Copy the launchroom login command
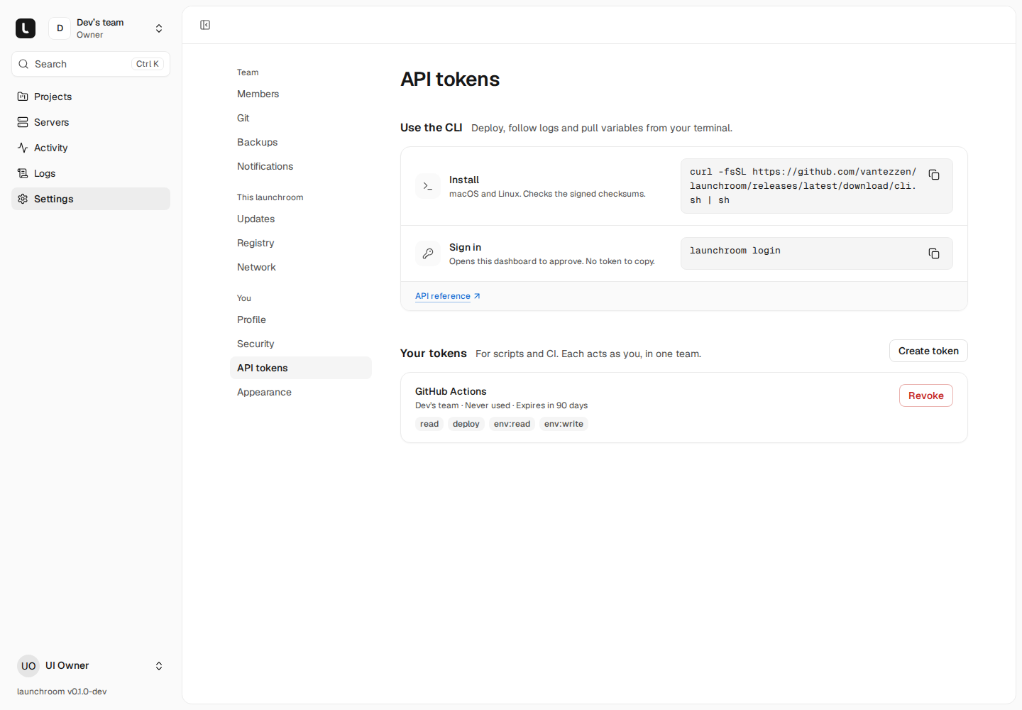The width and height of the screenshot is (1022, 710). (934, 253)
